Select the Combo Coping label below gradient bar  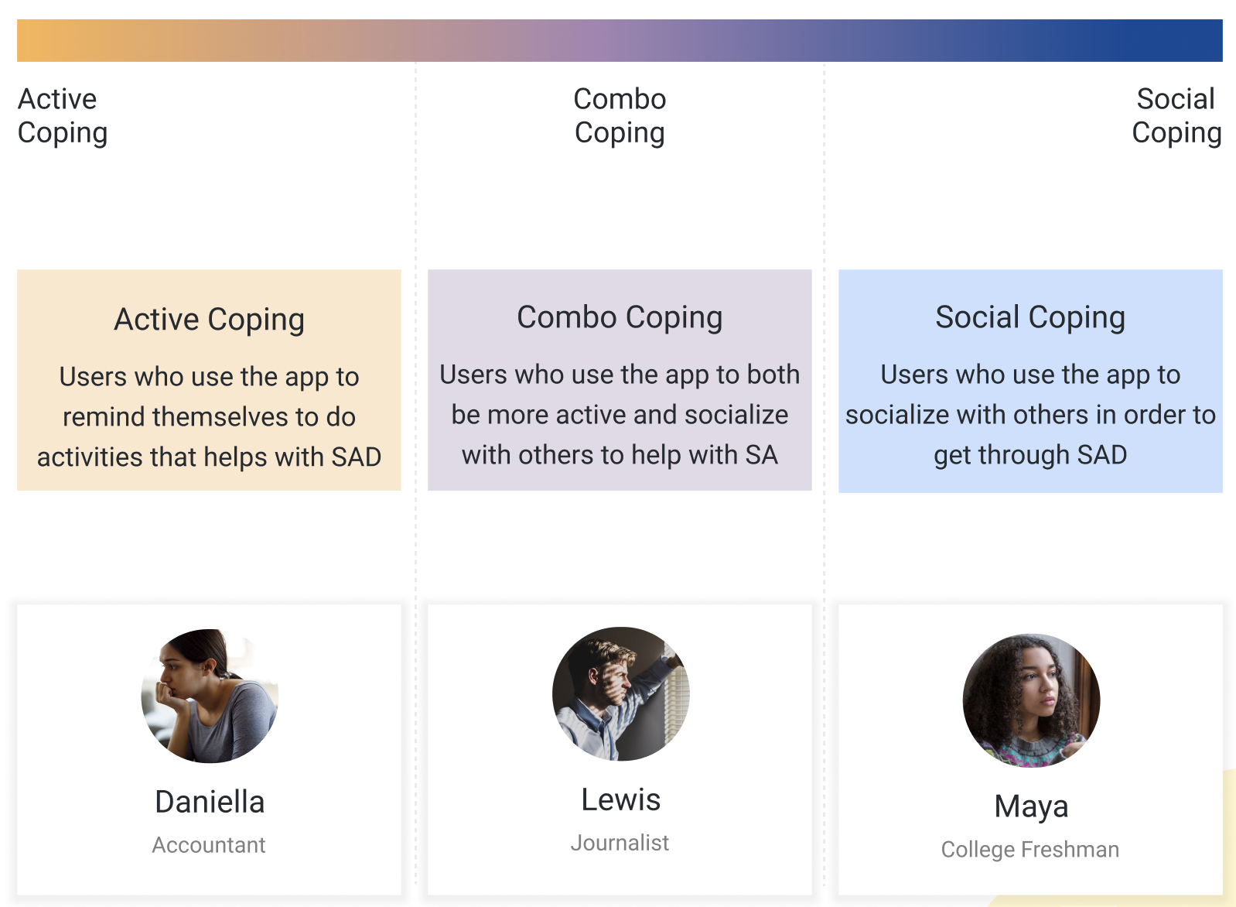[620, 116]
